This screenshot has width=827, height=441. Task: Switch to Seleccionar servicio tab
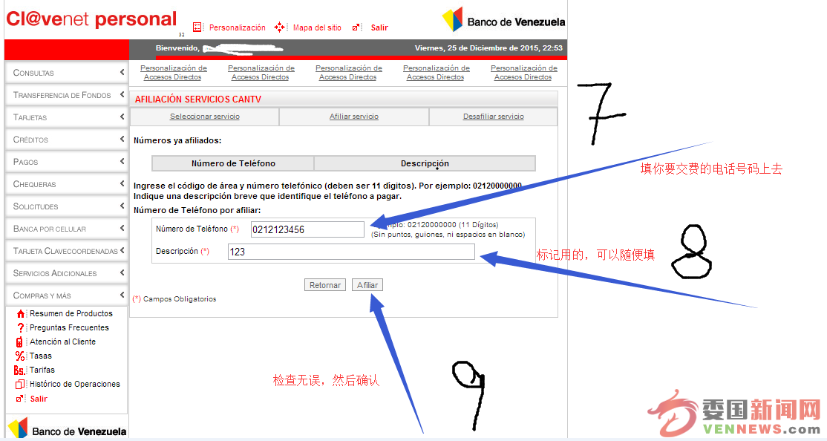click(205, 117)
